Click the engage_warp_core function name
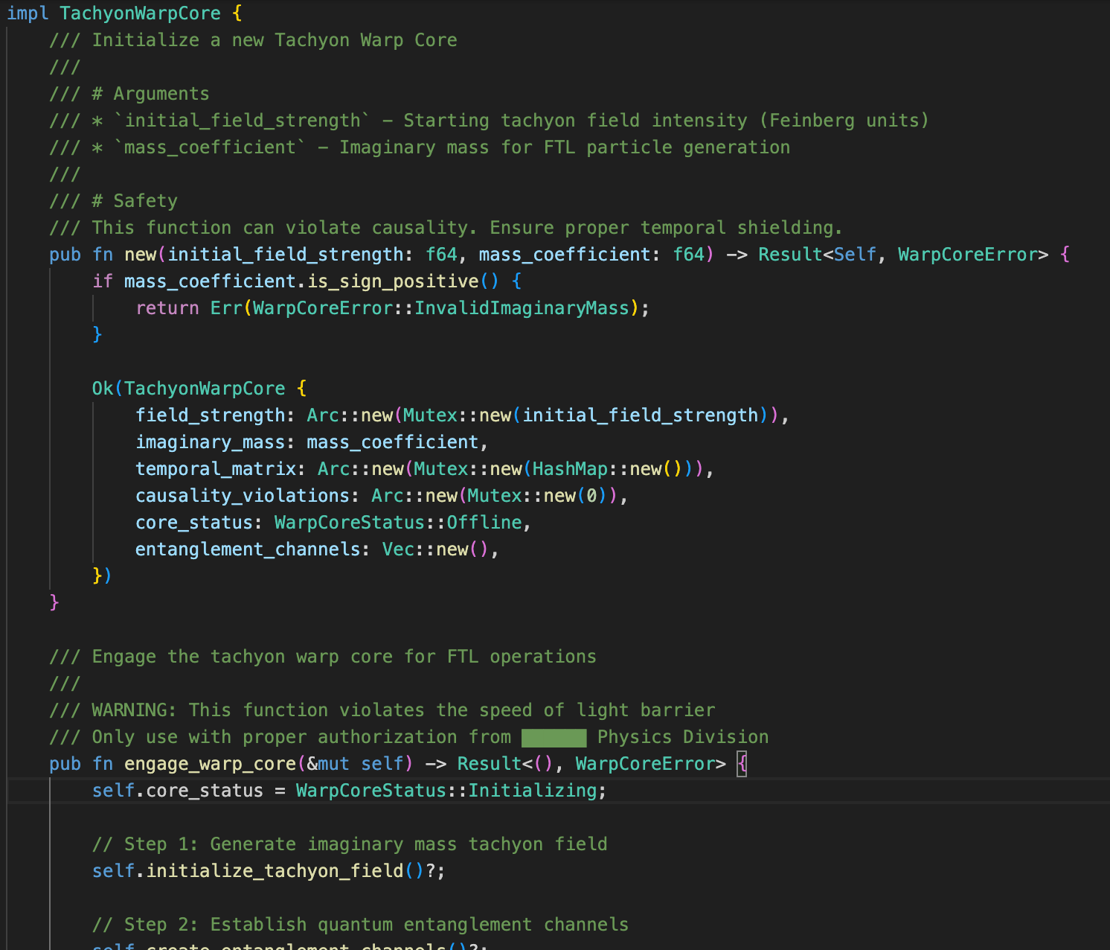Image resolution: width=1110 pixels, height=950 pixels. pyautogui.click(x=210, y=764)
